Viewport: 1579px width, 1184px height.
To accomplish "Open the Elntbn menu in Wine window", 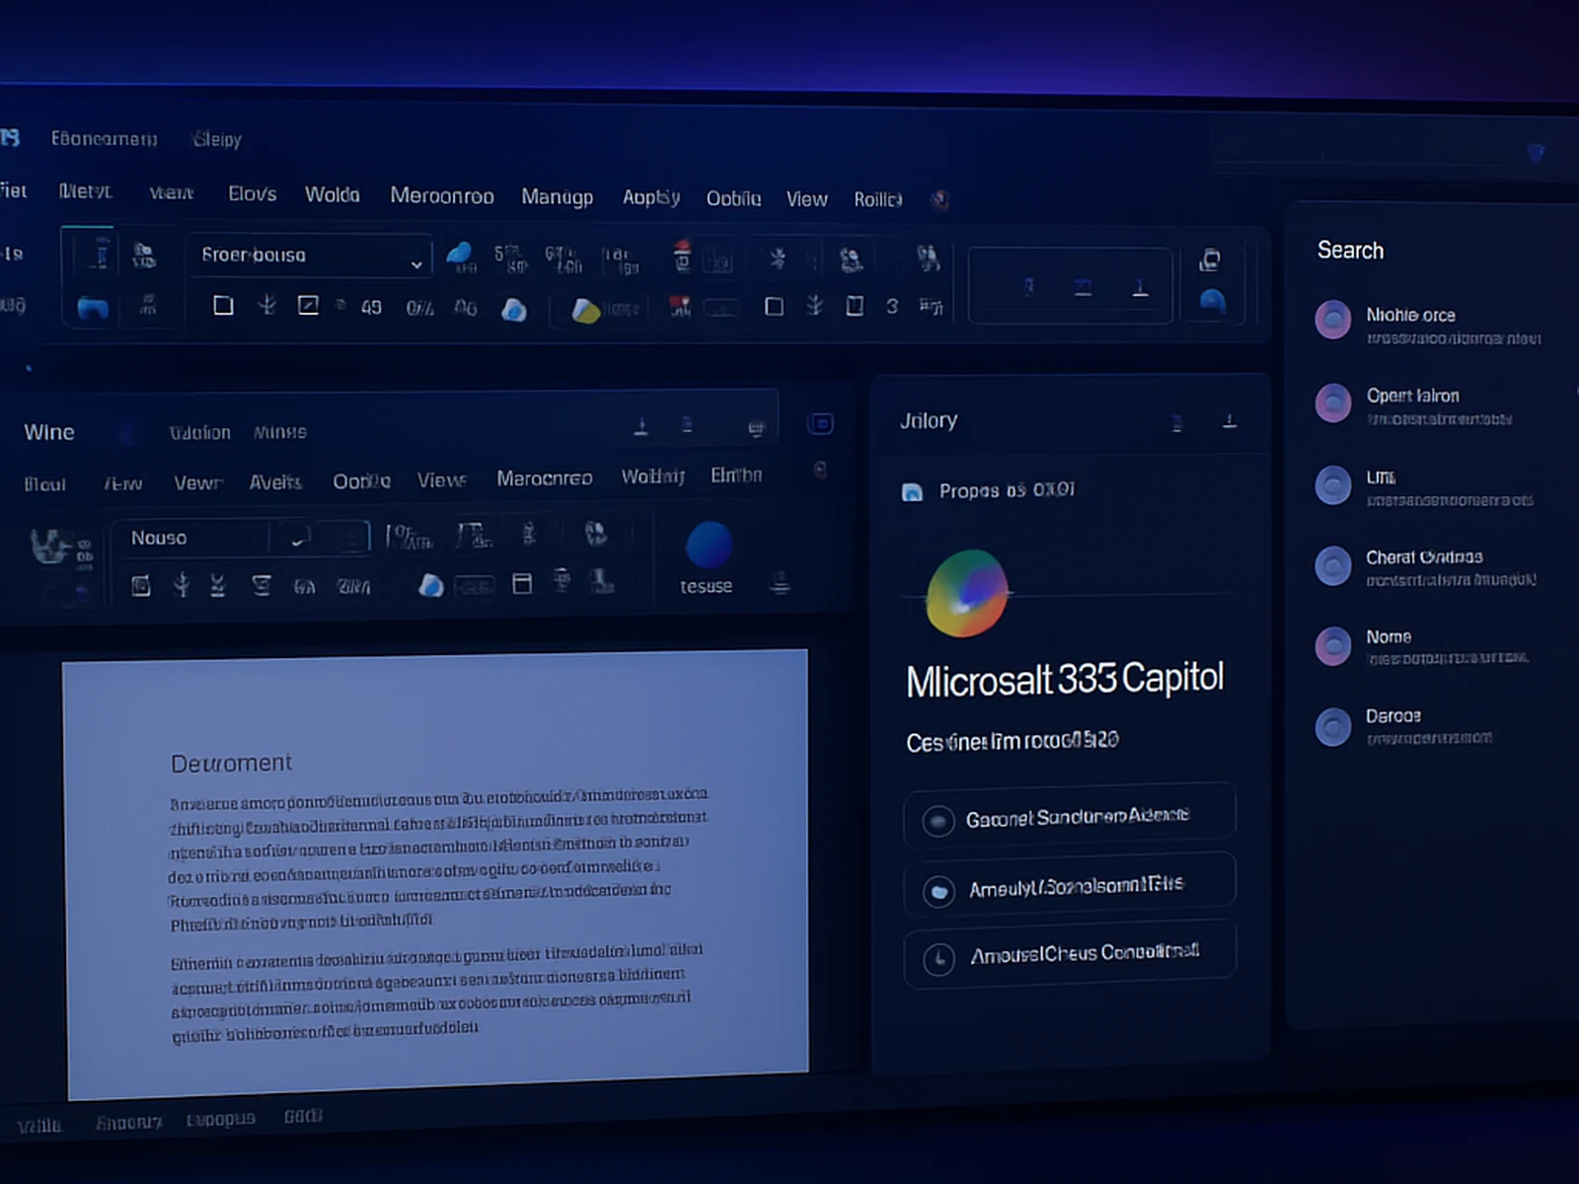I will [x=736, y=476].
